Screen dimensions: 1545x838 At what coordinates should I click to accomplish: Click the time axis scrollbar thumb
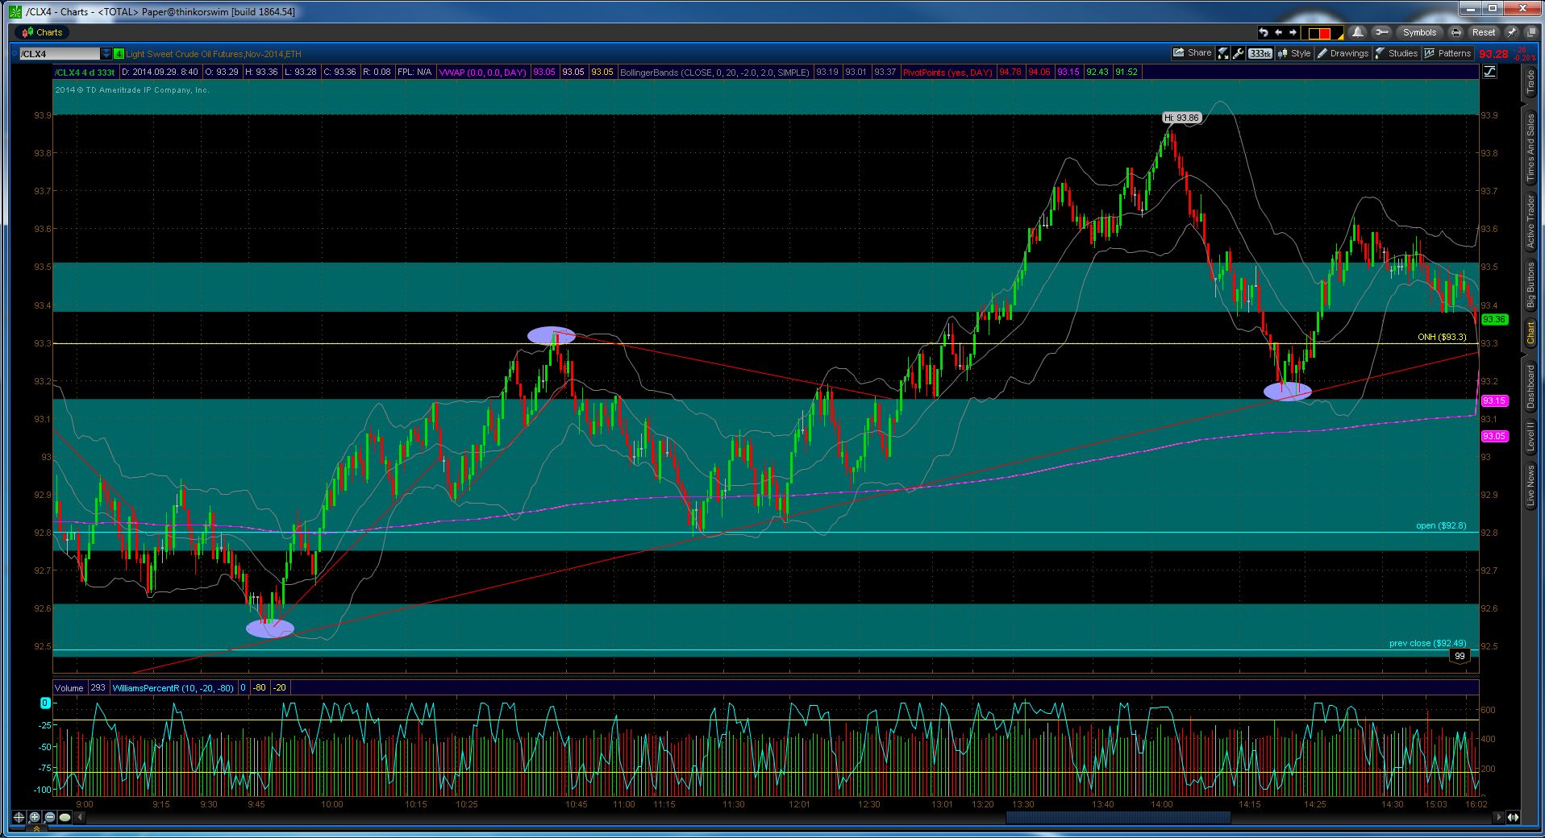click(1118, 817)
